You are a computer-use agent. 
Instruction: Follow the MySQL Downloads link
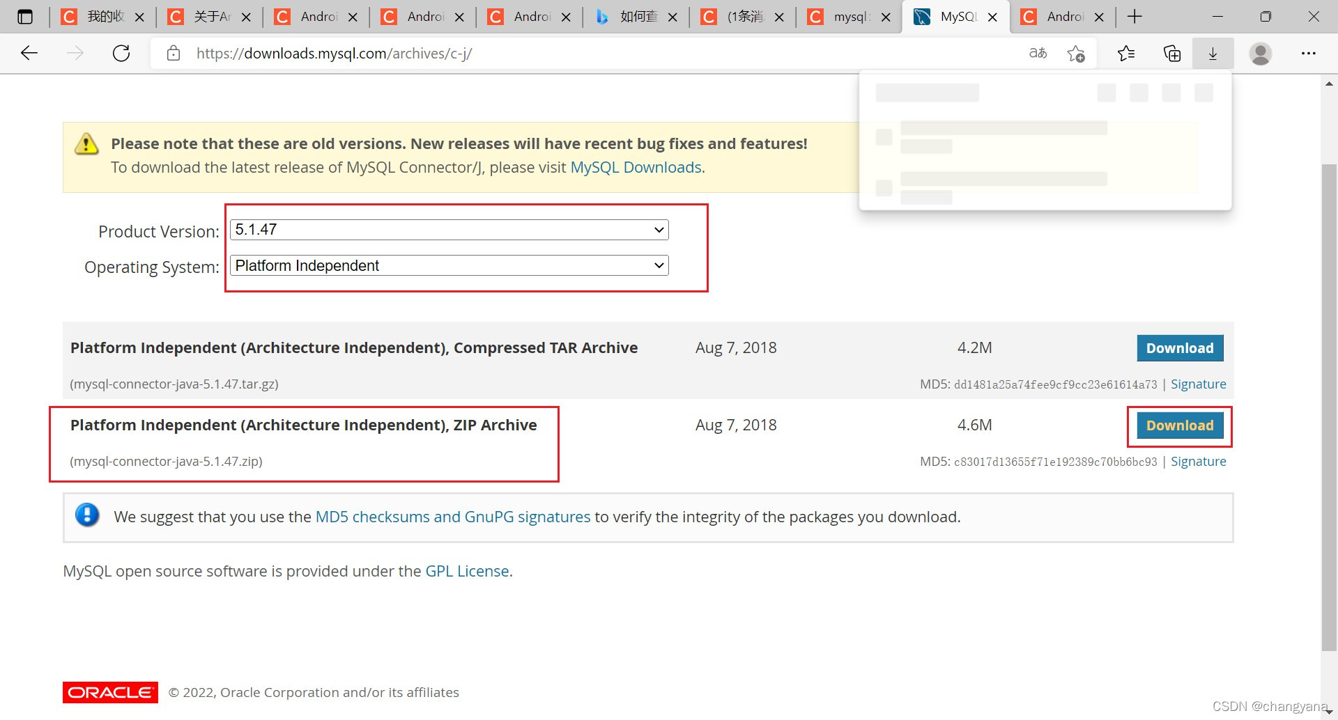[636, 168]
